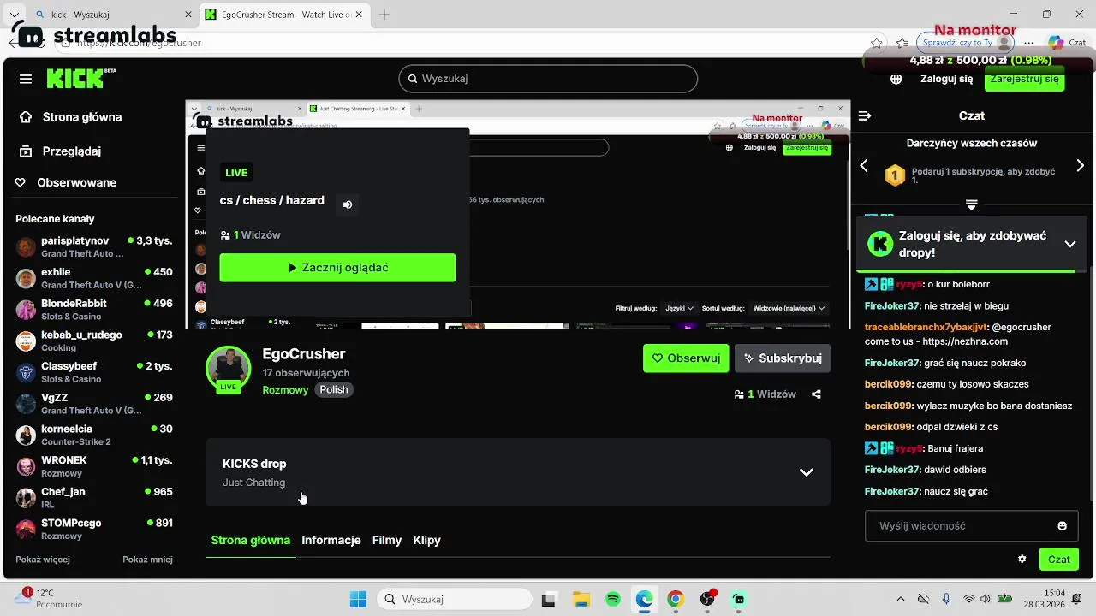Open OBS Studio from the taskbar
The width and height of the screenshot is (1096, 616).
point(707,599)
